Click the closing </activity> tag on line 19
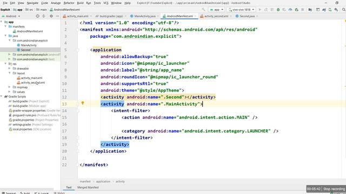Screen dimensions: 346x194 pyautogui.click(x=115, y=144)
